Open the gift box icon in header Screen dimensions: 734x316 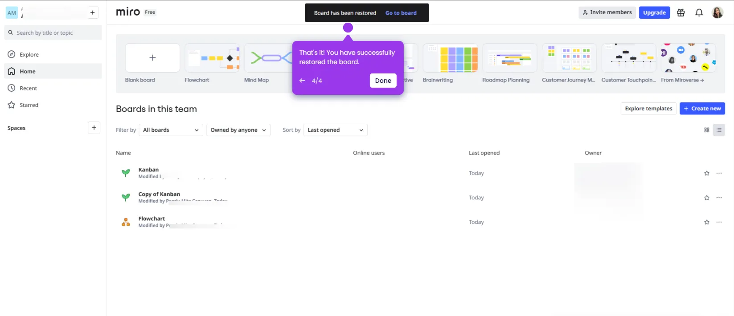(x=681, y=12)
